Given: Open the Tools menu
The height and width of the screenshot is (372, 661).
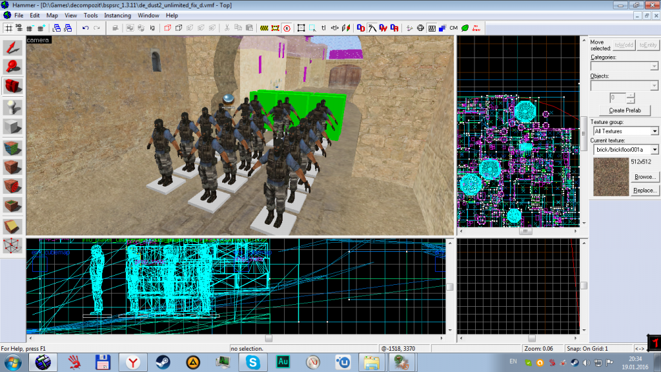Looking at the screenshot, I should click(91, 15).
